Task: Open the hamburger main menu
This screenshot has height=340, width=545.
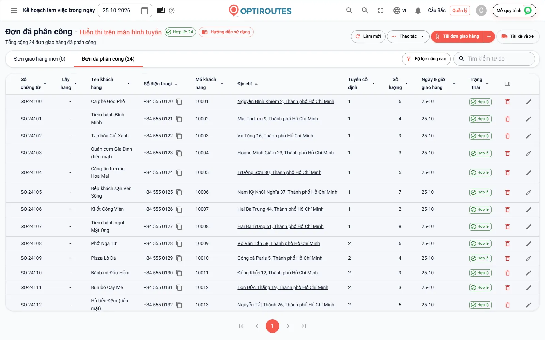Action: [14, 11]
